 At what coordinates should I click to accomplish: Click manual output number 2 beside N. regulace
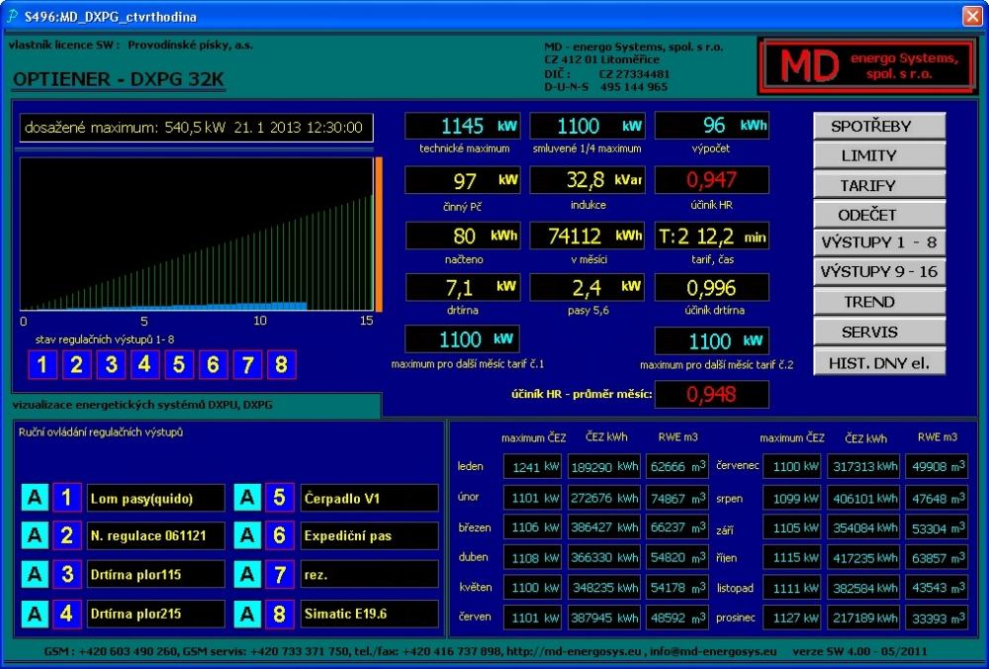point(67,535)
